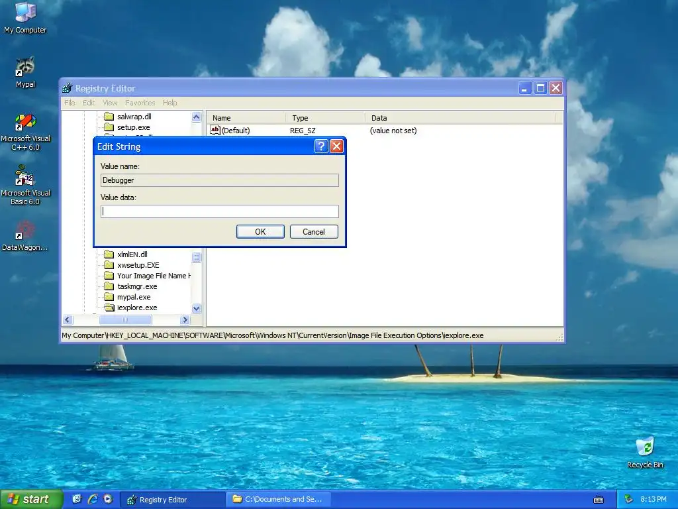The width and height of the screenshot is (678, 509).
Task: Click the Registry Editor title bar icon
Action: (x=67, y=88)
